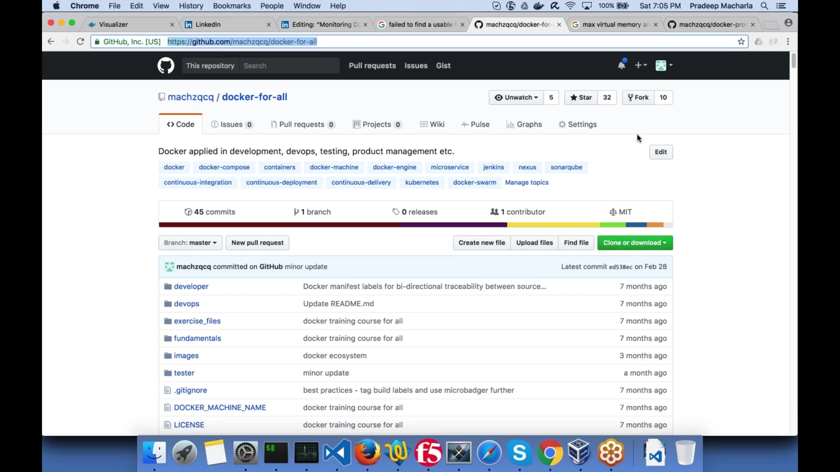This screenshot has width=840, height=472.
Task: Open the plus create-new dropdown
Action: point(640,65)
